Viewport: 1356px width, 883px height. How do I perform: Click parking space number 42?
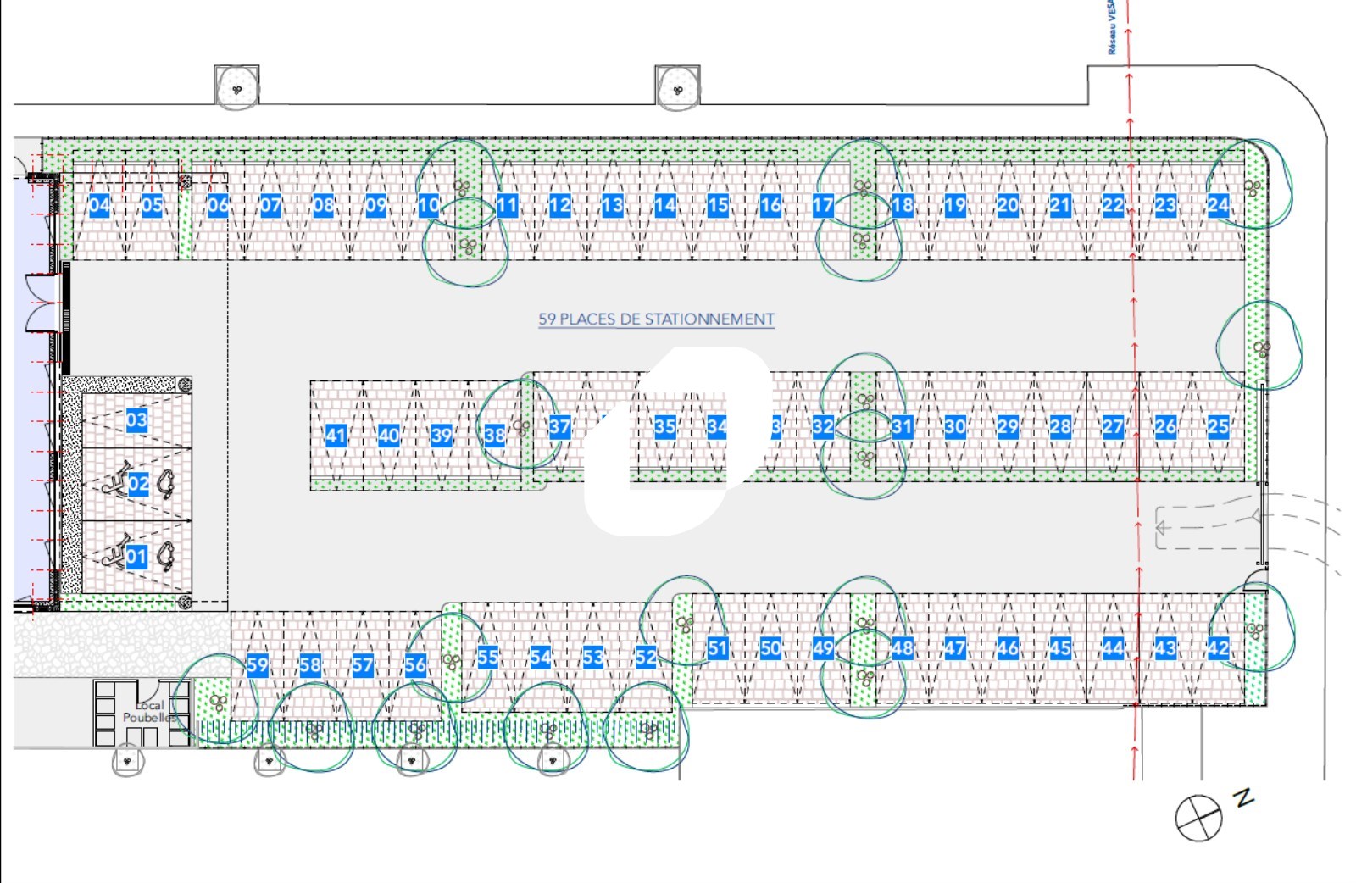pos(1218,648)
